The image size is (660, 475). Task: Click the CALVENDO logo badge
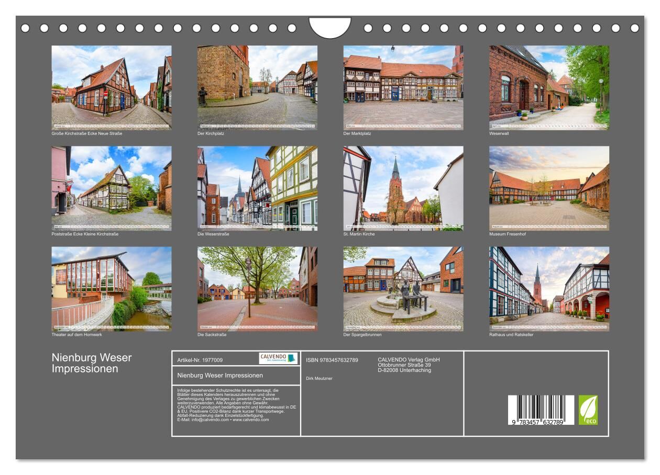point(278,358)
